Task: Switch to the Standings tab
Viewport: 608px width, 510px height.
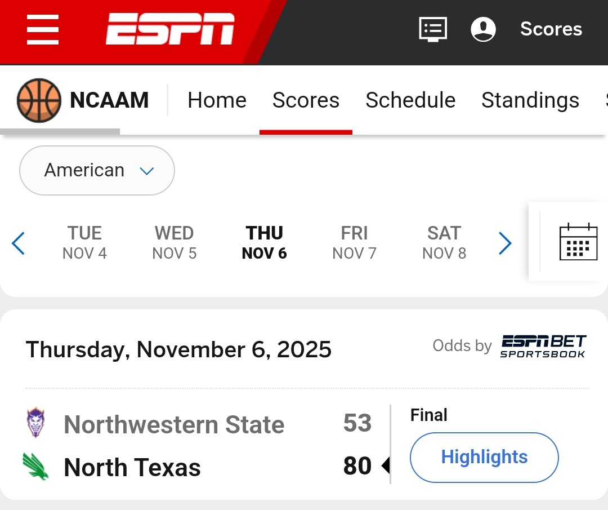Action: [x=530, y=100]
